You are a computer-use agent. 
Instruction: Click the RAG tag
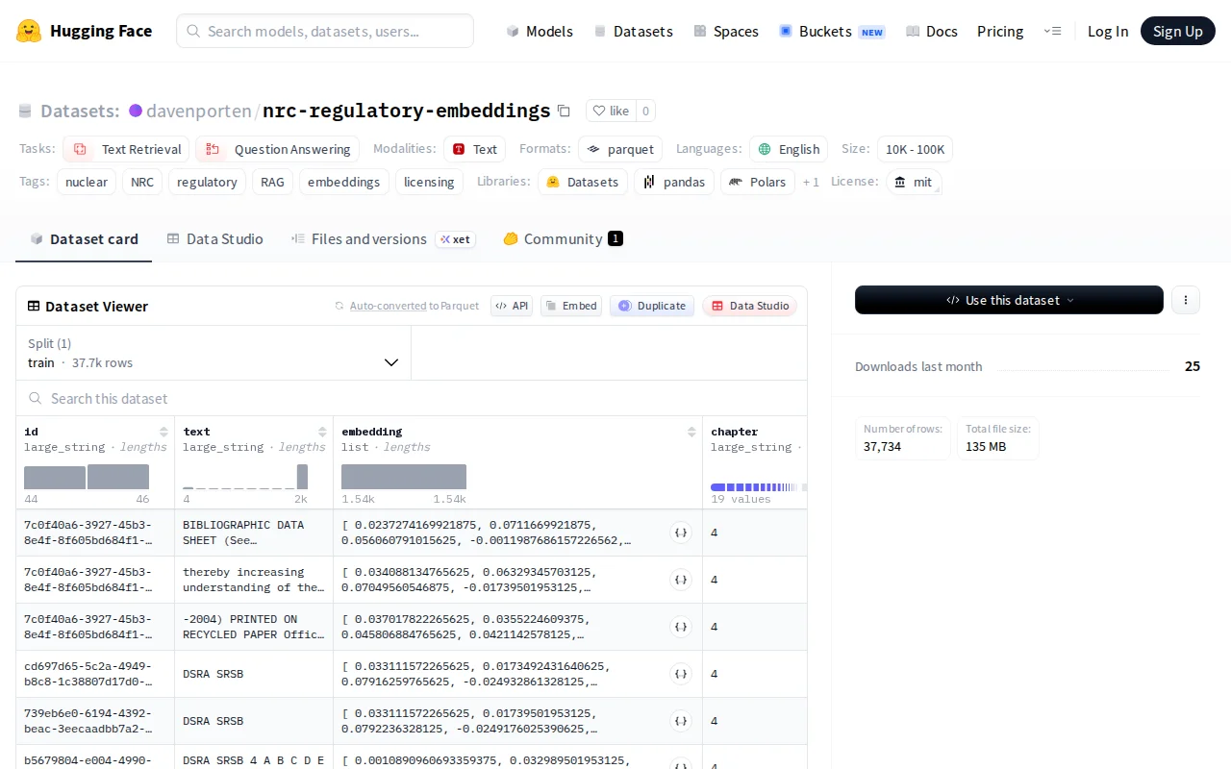(x=272, y=182)
